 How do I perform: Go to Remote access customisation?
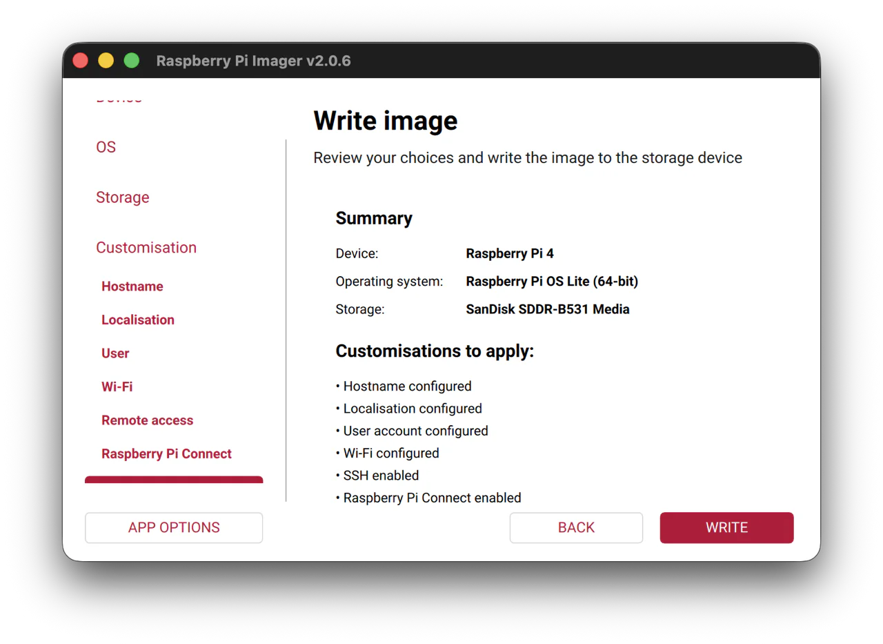[x=147, y=420]
